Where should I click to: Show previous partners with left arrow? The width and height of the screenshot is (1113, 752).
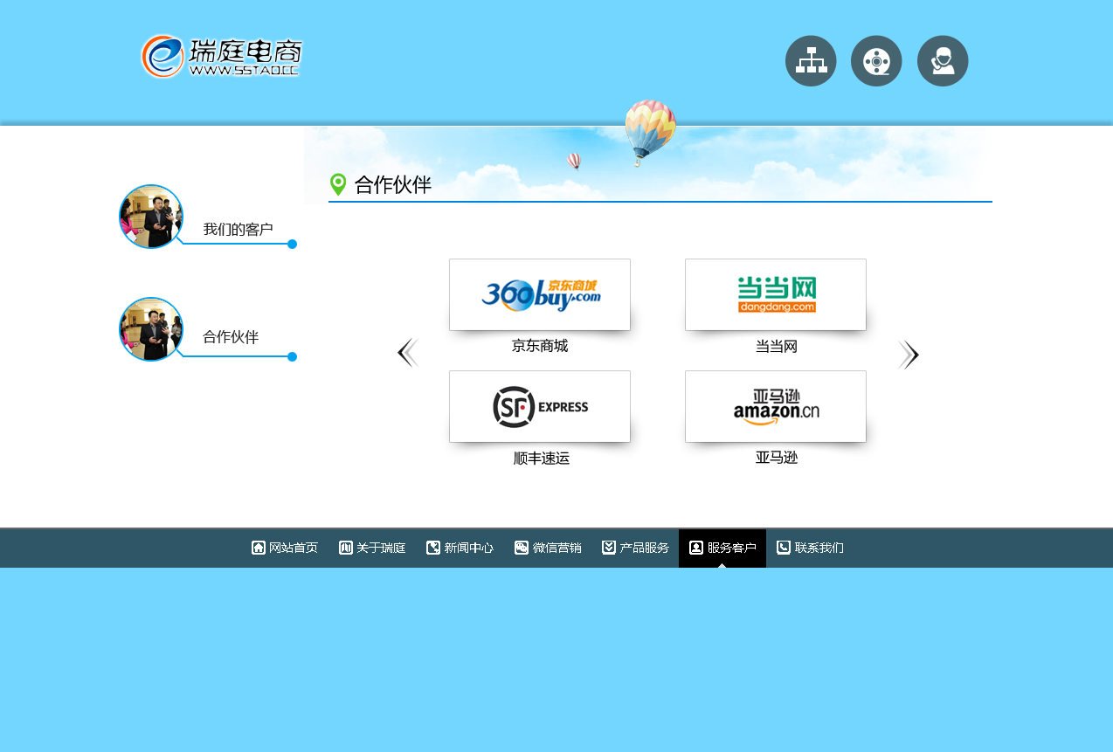pyautogui.click(x=408, y=354)
